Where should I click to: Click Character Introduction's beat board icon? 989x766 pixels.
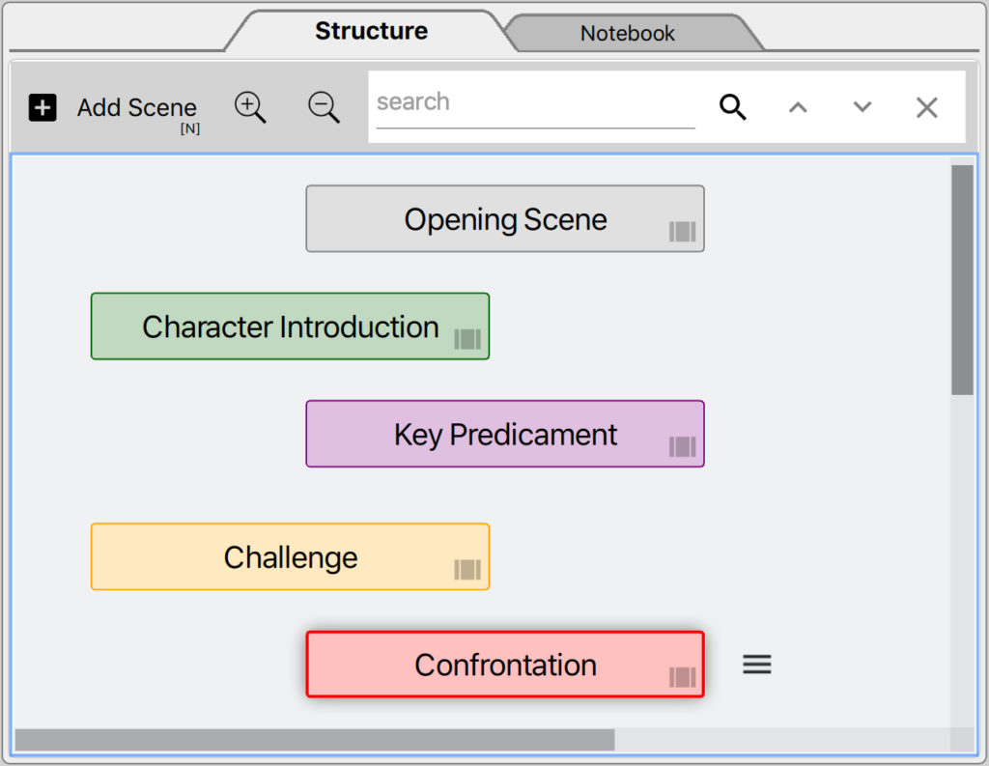pyautogui.click(x=467, y=339)
